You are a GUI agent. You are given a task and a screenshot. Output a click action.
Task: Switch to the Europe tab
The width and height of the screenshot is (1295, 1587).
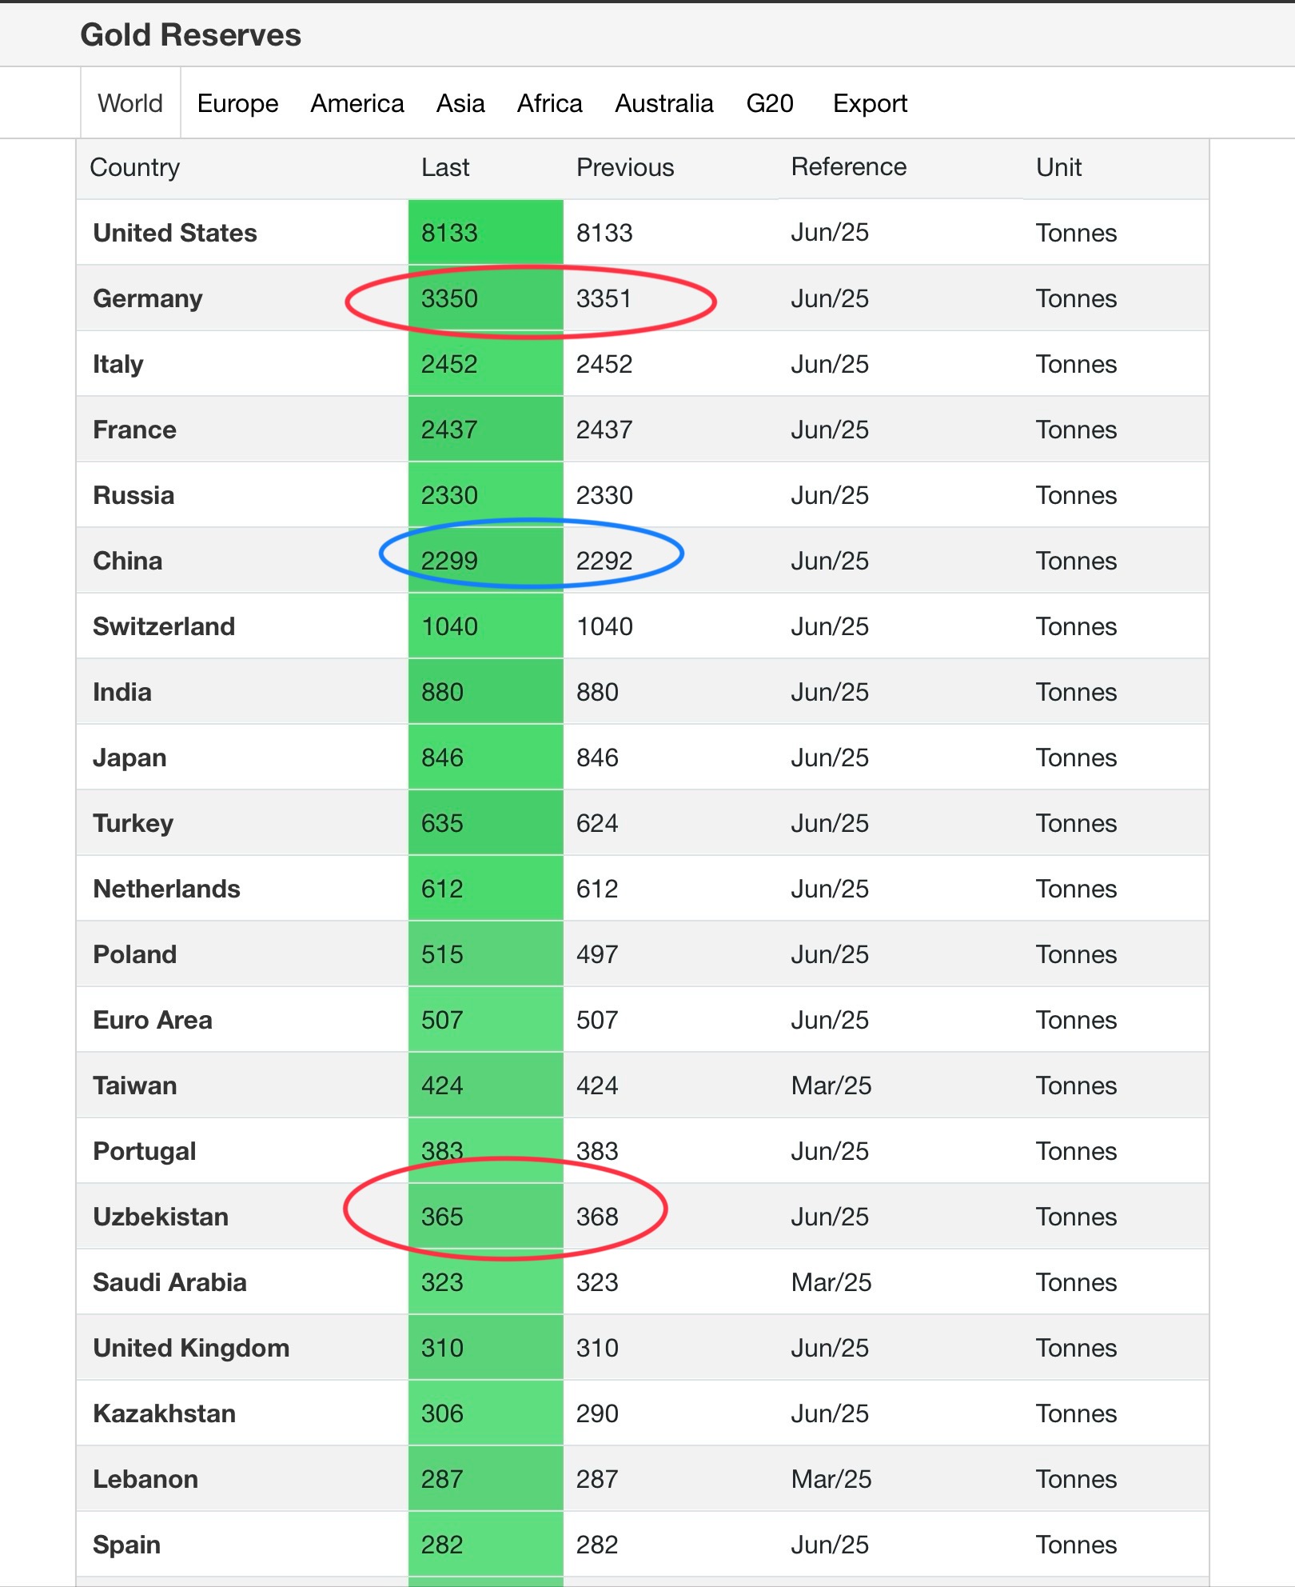coord(237,103)
